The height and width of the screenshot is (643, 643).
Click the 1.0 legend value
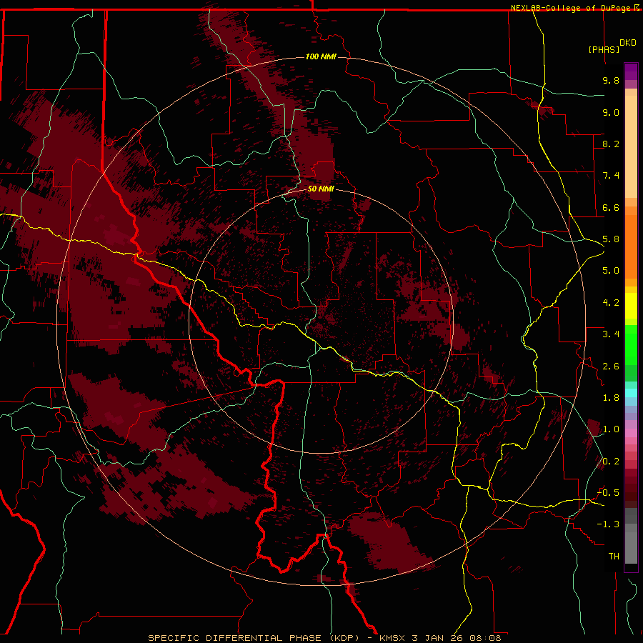[611, 429]
